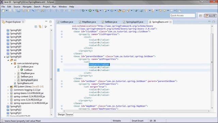218x123 pixels.
Task: Click the blue wand toolbar icon
Action: point(33,11)
